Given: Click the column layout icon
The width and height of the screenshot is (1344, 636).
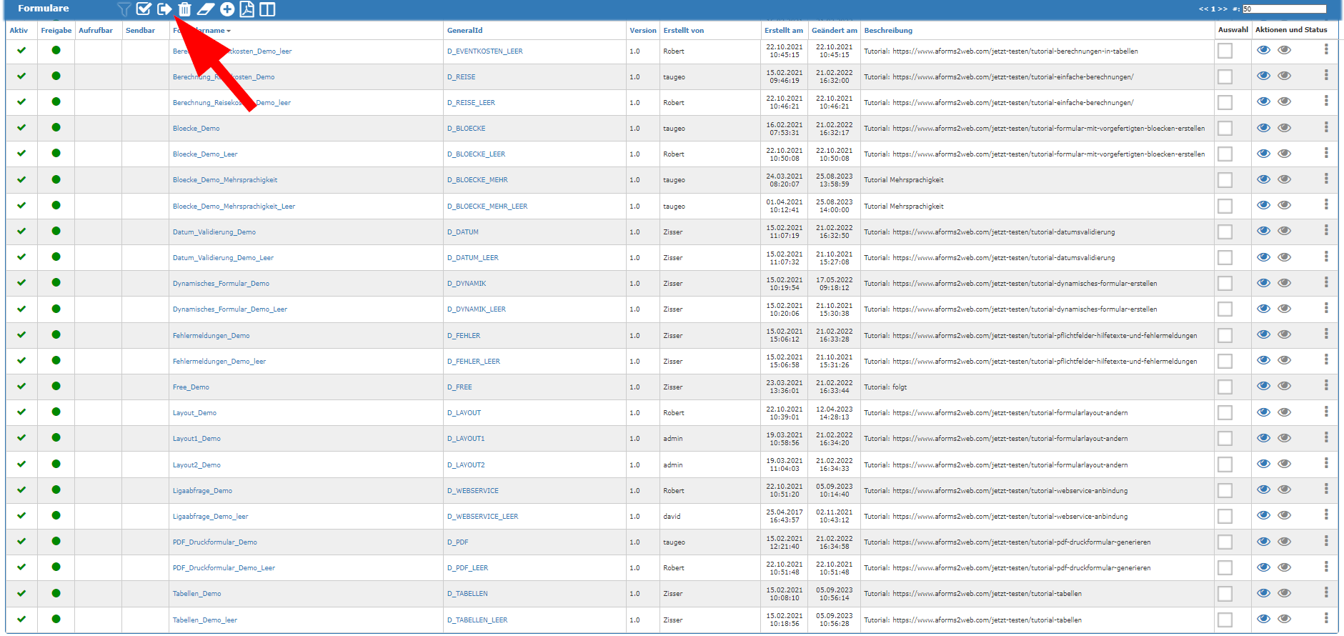Looking at the screenshot, I should (267, 9).
